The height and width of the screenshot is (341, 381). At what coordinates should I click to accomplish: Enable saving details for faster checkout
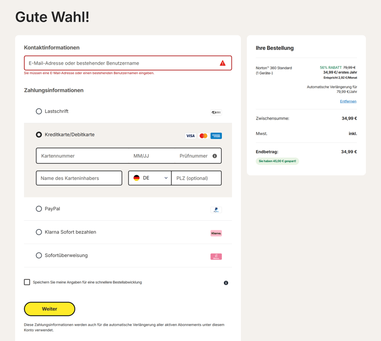click(x=27, y=282)
